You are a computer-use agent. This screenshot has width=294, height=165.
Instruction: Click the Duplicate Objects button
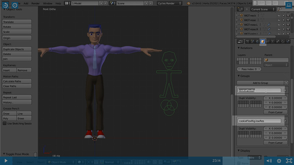click(17, 49)
